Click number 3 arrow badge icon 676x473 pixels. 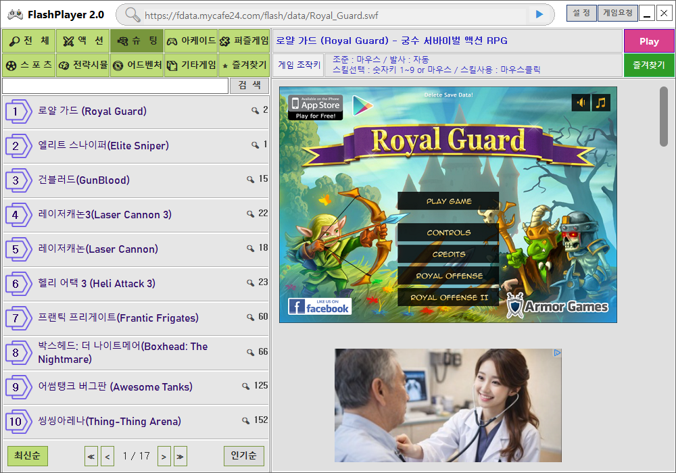coord(18,180)
